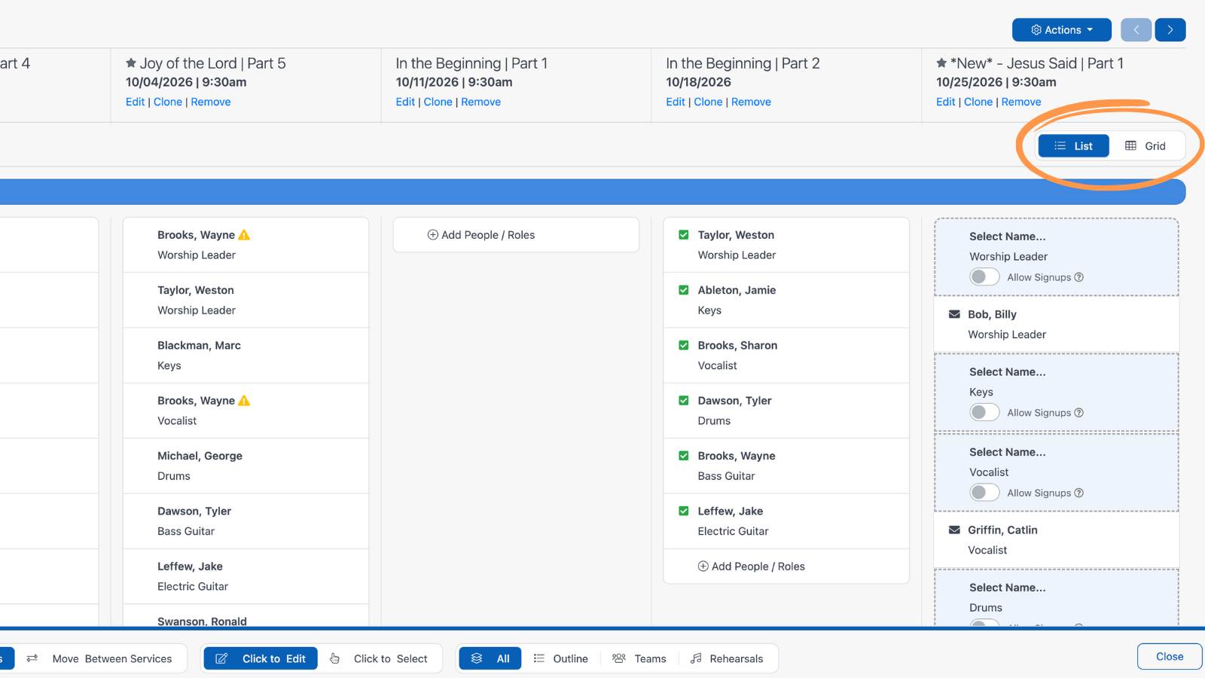Toggle checkbox for Leffew, Jake Electric Guitar
This screenshot has width=1205, height=678.
tap(684, 511)
